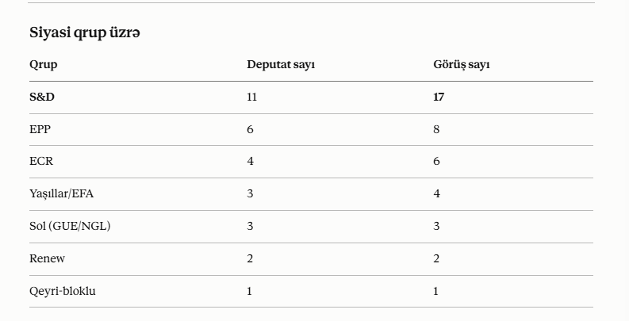Screen dimensions: 629x321
Task: Click the bold meeting count 17
Action: 439,97
